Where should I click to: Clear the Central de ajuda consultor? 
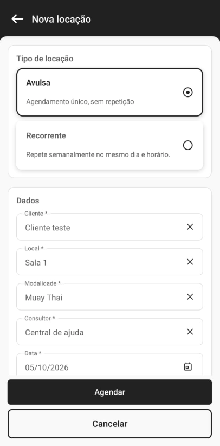[190, 332]
